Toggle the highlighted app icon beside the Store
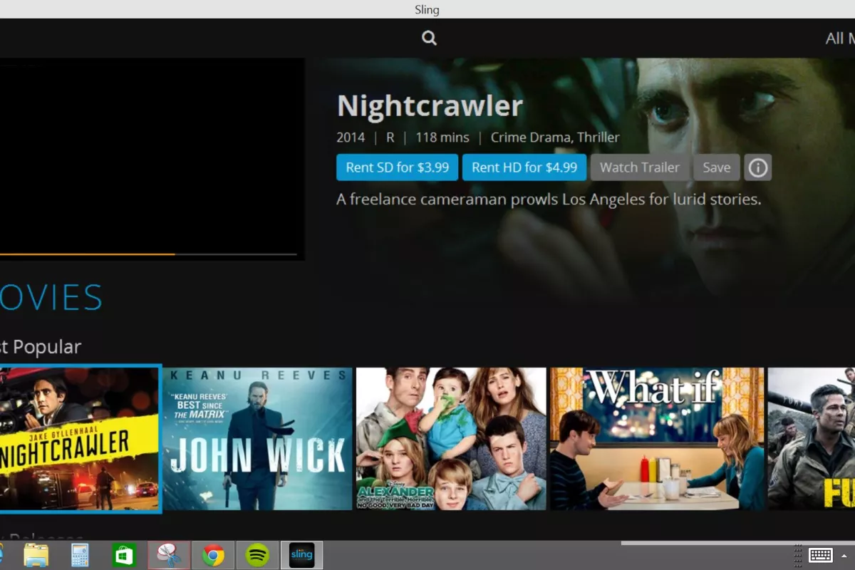 pos(168,554)
